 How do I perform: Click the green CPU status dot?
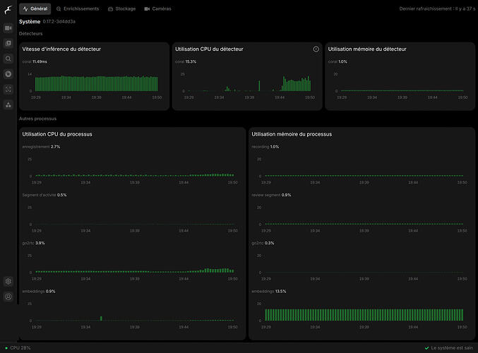pos(6,348)
